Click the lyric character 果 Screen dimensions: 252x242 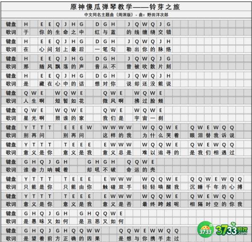pyautogui.click(x=97, y=239)
